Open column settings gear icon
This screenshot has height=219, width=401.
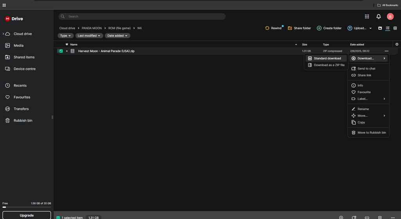click(397, 44)
